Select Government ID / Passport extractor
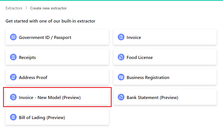The image size is (223, 131). [57, 37]
